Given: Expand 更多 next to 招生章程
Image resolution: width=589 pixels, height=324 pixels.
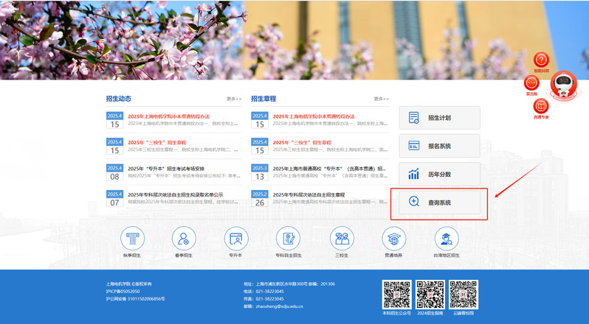Looking at the screenshot, I should coord(381,99).
